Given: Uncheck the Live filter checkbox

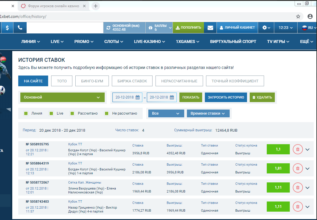Looking at the screenshot, I should point(51,113).
